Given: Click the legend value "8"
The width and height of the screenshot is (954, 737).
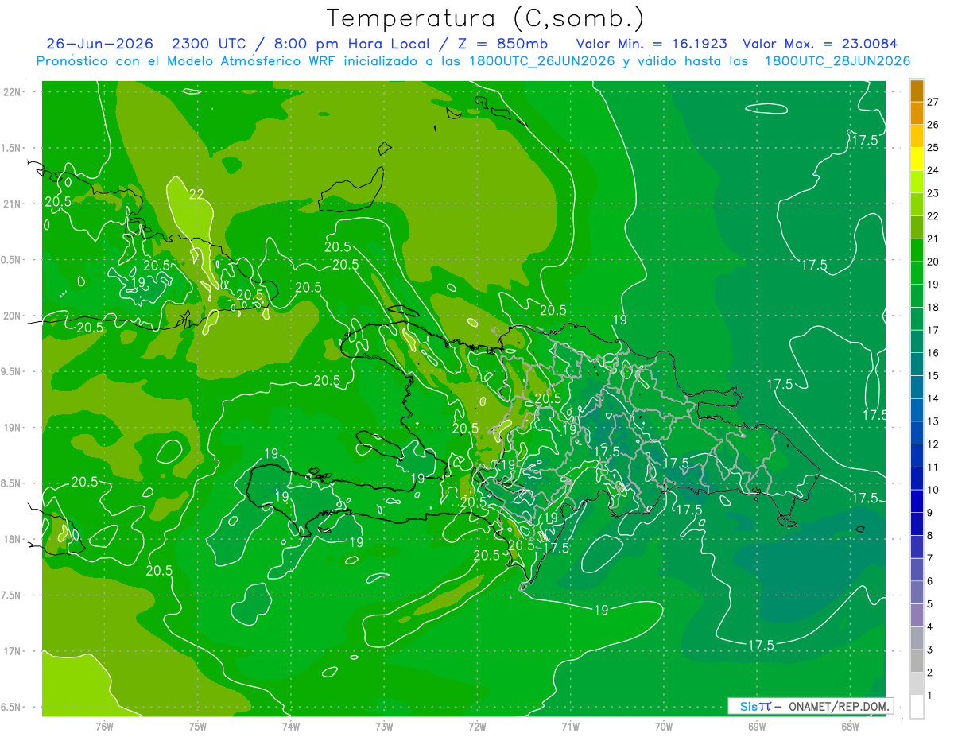Looking at the screenshot, I should 930,536.
